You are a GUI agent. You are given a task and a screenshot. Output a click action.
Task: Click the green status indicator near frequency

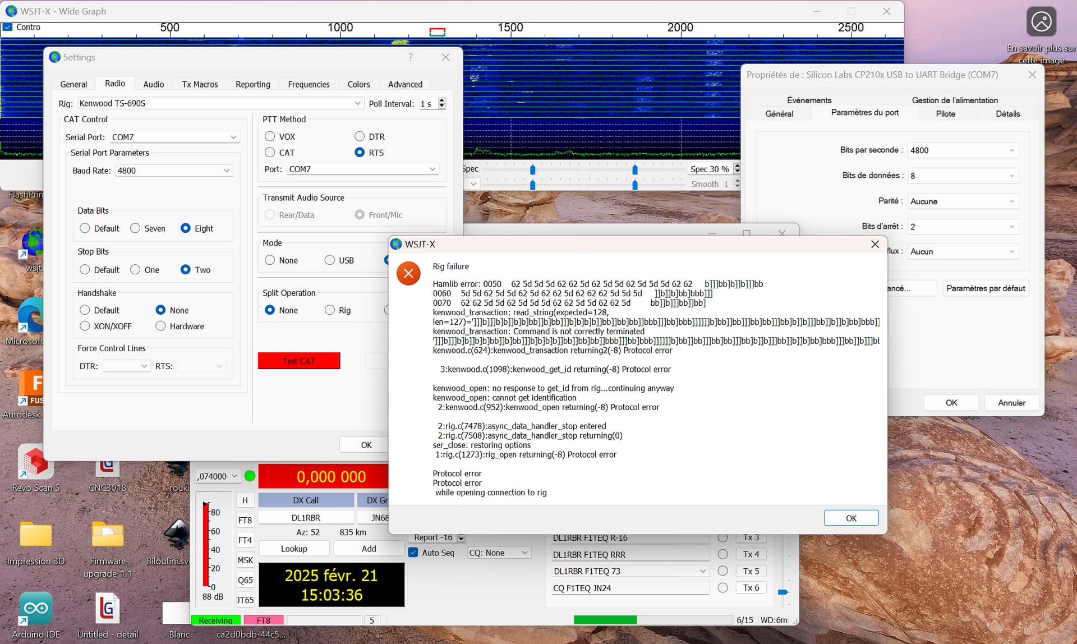(250, 476)
